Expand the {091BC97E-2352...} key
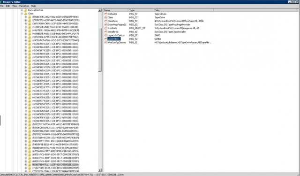Viewport: 300px width, 176px height. tap(26, 17)
